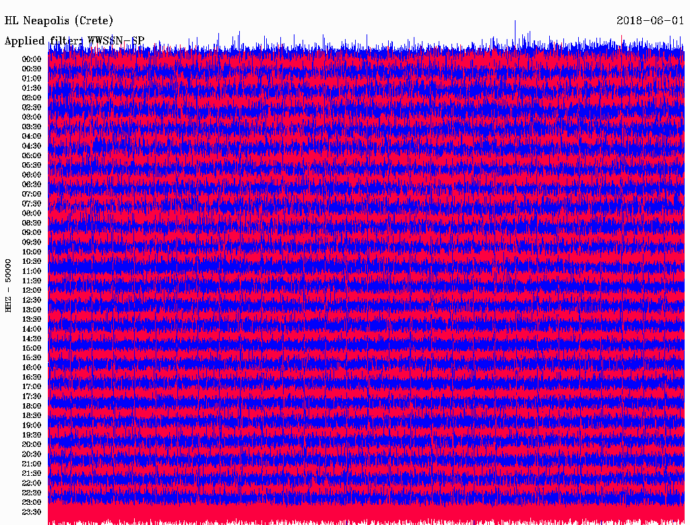Select the 01:00 time label
This screenshot has width=690, height=525.
click(32, 78)
